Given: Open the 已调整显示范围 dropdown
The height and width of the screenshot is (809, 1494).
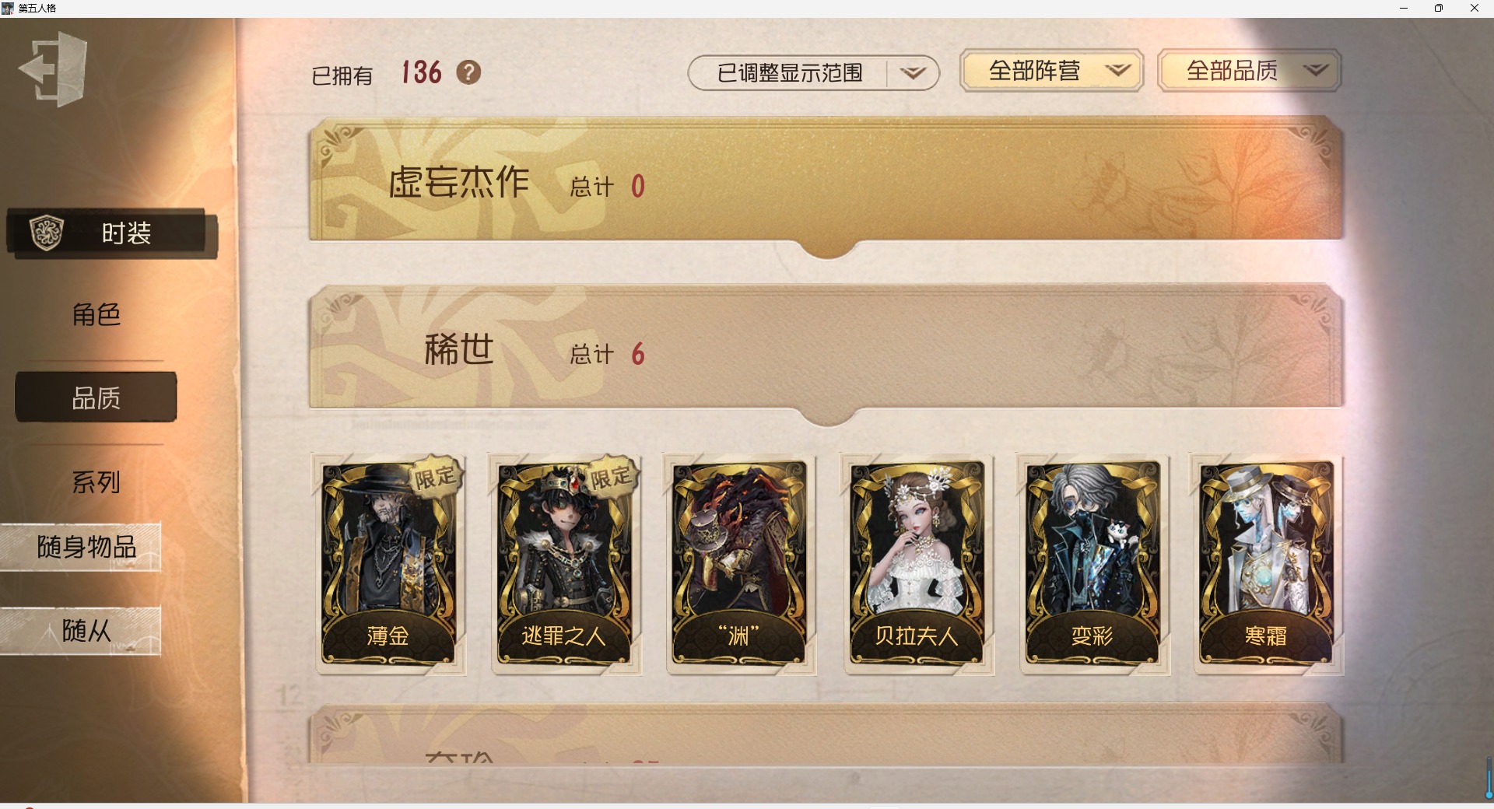Looking at the screenshot, I should [x=813, y=73].
